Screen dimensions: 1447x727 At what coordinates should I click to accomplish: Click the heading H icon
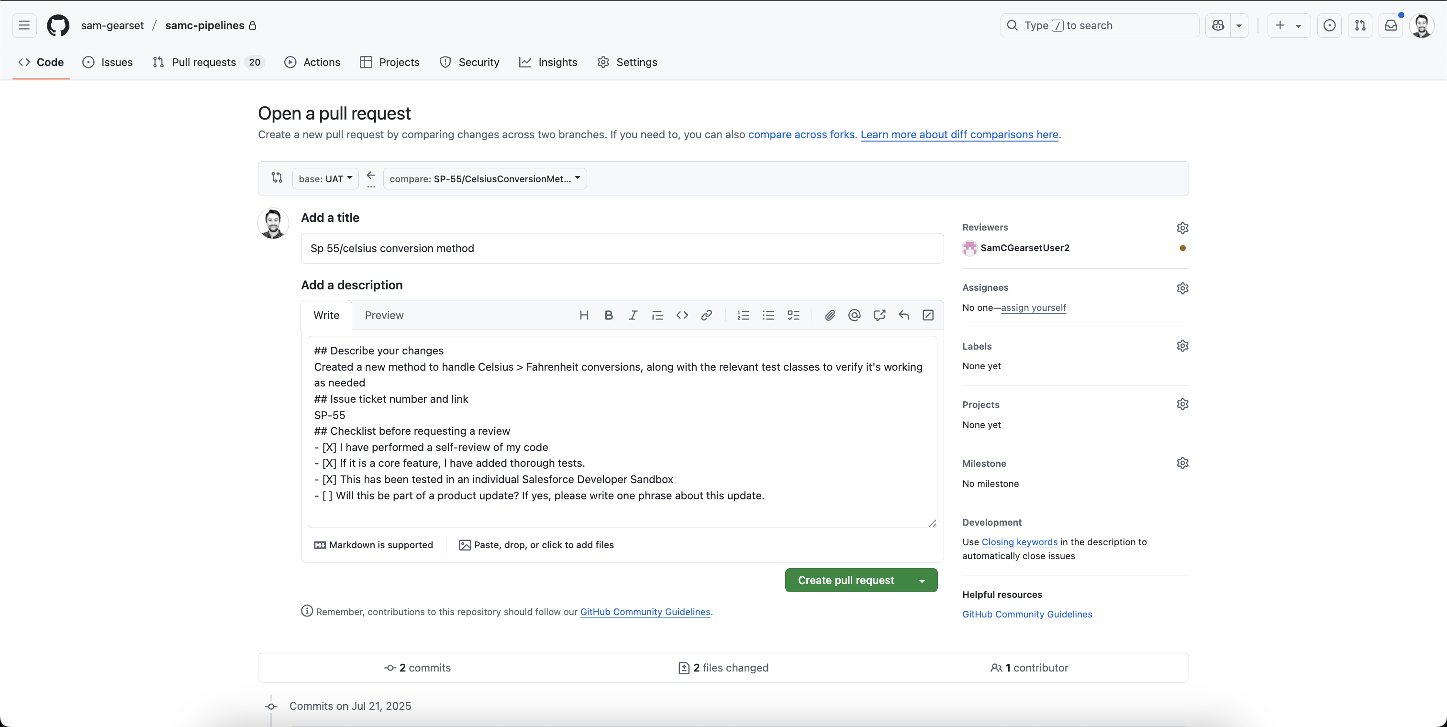[x=584, y=315]
